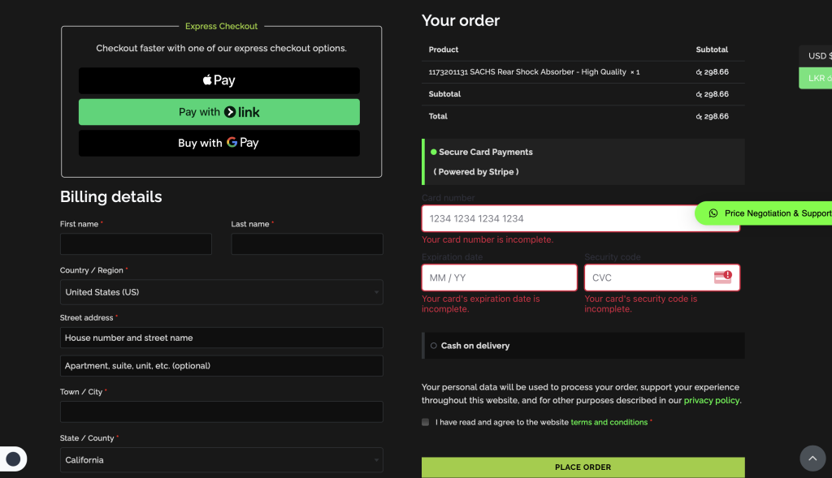
Task: Flip the dark mode switch at bottom left
Action: 14,459
